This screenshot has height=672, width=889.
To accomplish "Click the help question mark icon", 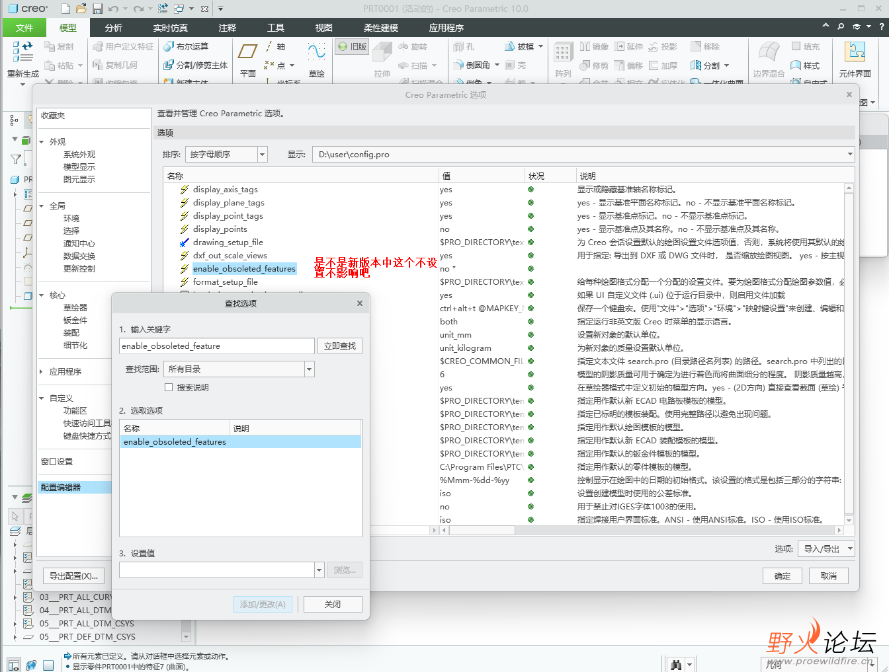I will tap(881, 26).
